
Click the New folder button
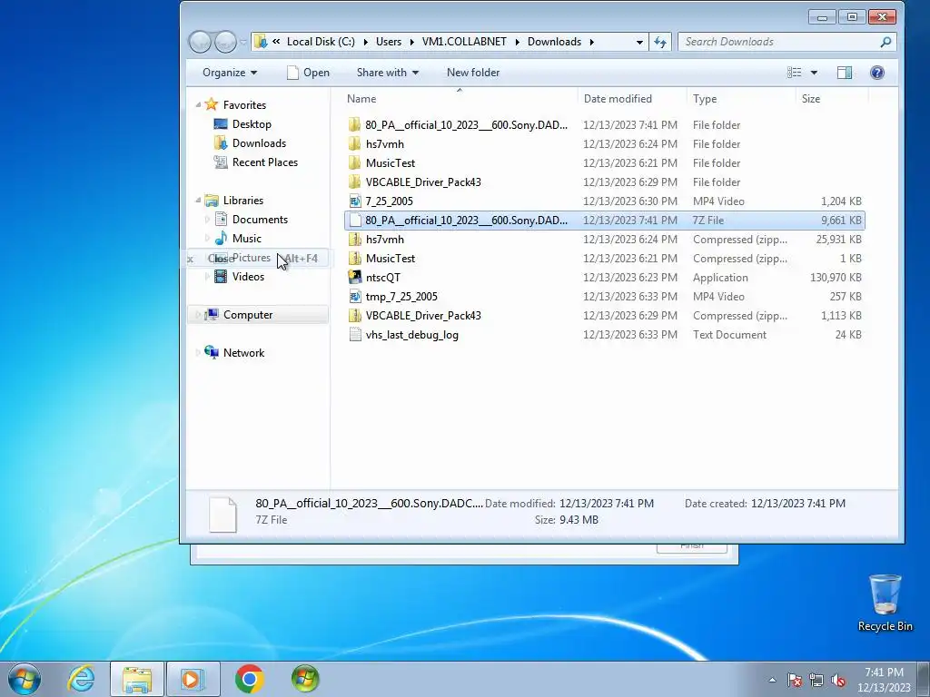[x=472, y=73]
